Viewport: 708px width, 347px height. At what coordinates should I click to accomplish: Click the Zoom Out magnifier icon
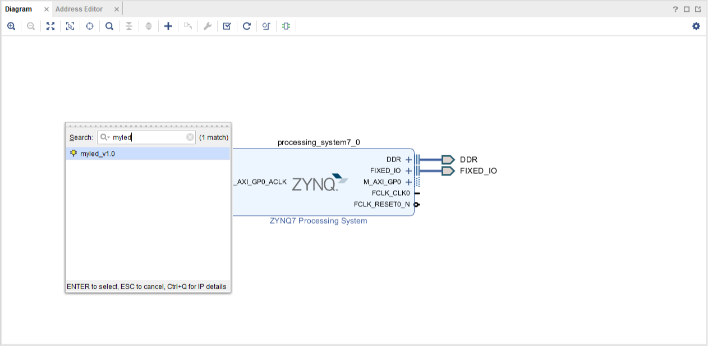point(31,26)
